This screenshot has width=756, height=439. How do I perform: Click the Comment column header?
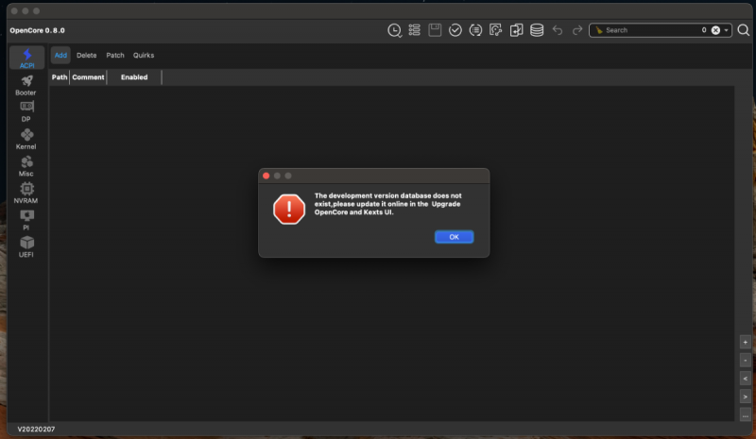[x=88, y=77]
